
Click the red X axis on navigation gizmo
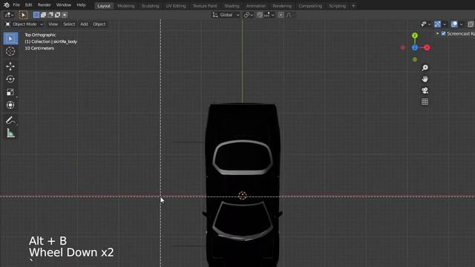(x=427, y=47)
